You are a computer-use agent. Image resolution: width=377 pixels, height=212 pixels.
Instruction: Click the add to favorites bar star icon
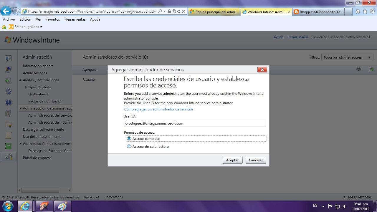click(x=4, y=27)
